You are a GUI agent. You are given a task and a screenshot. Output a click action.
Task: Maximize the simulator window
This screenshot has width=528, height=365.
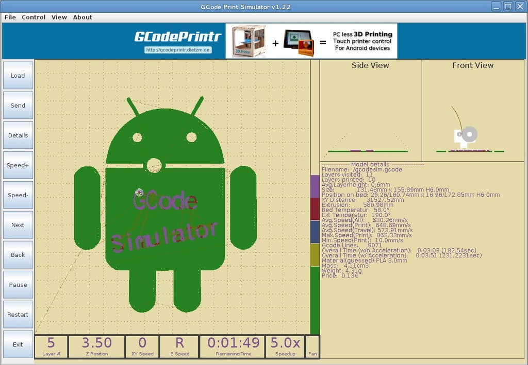pos(508,6)
